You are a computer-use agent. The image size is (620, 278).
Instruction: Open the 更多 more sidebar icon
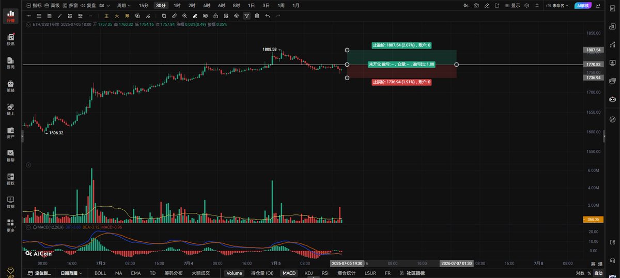click(x=10, y=225)
